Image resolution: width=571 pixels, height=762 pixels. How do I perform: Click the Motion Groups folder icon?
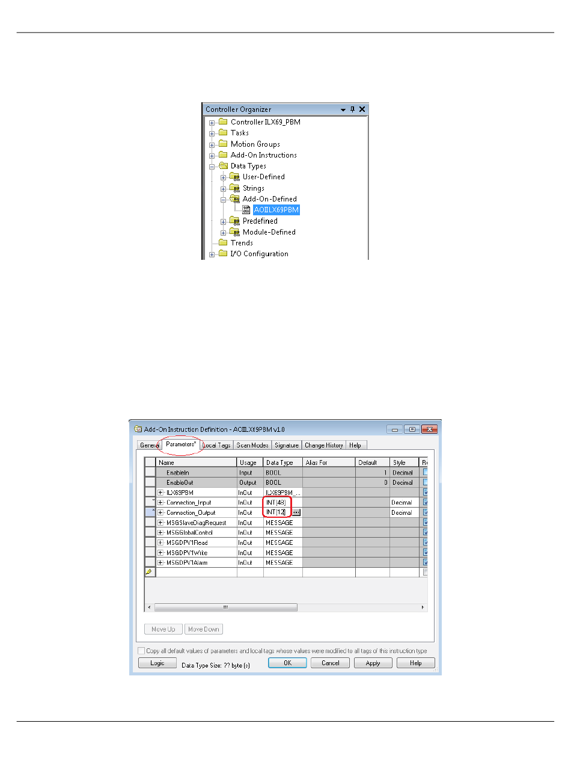223,144
